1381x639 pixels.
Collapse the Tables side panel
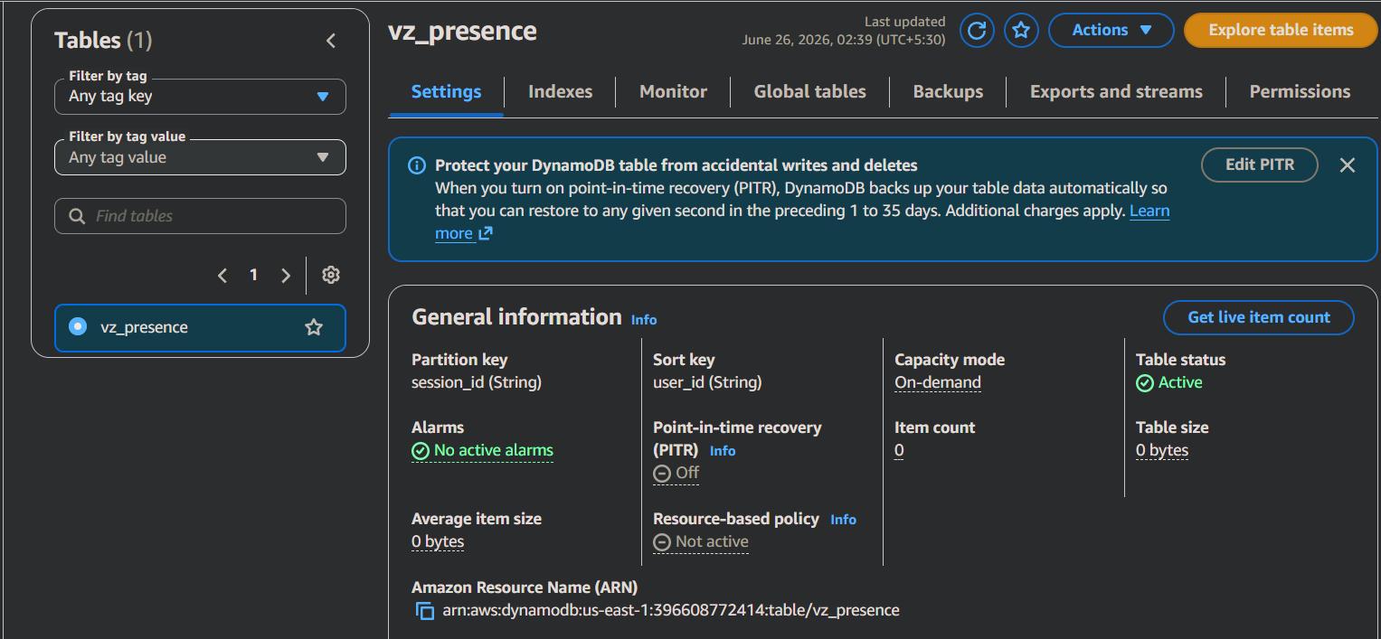click(x=331, y=41)
